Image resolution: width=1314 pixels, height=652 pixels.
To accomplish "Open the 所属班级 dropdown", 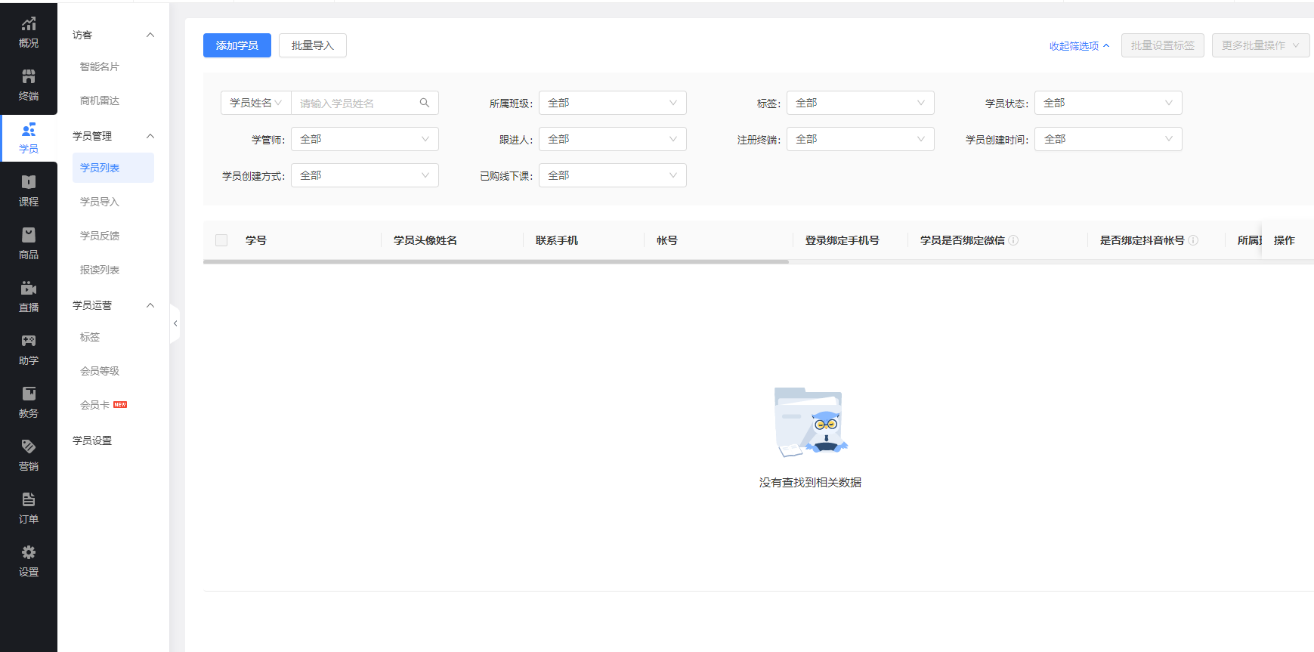I will (x=612, y=103).
